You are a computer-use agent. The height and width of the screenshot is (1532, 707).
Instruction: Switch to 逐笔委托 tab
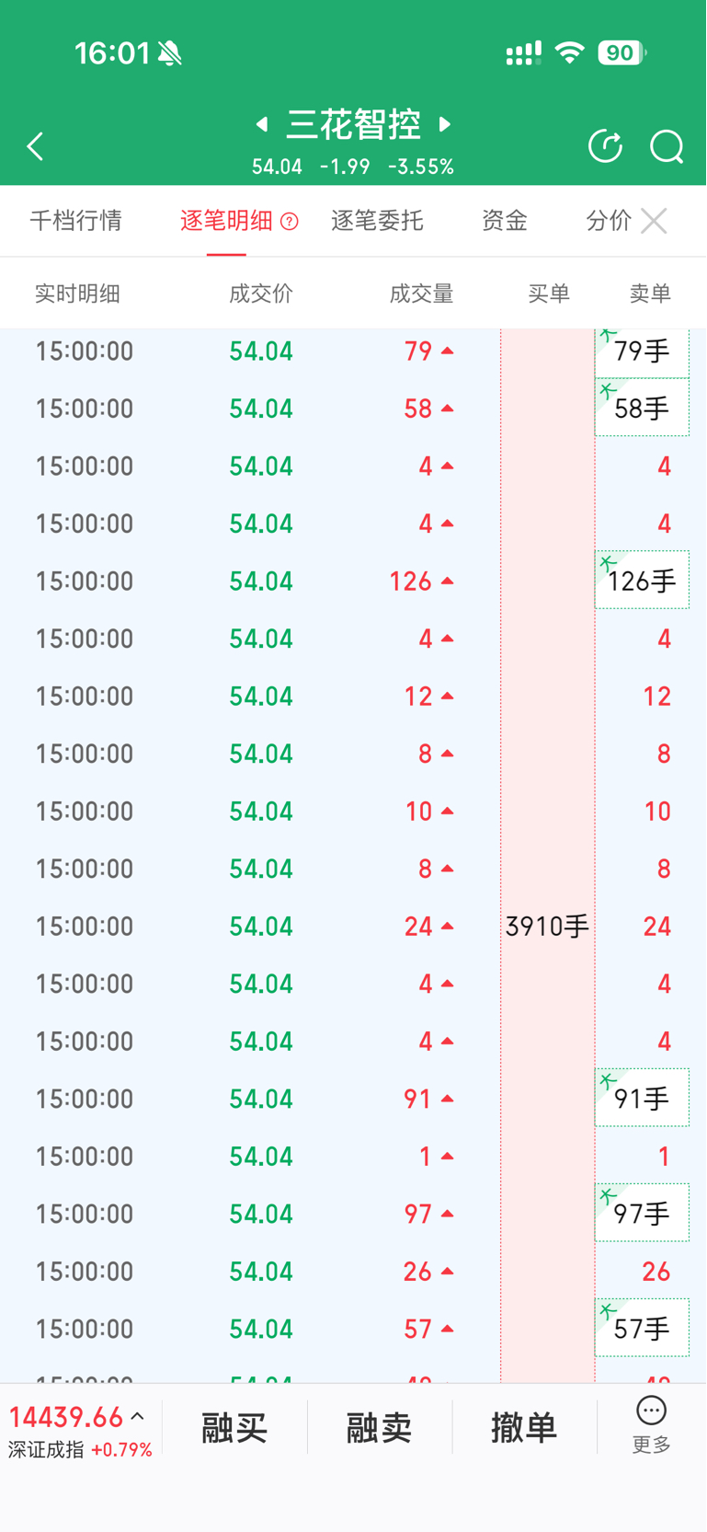click(x=377, y=221)
